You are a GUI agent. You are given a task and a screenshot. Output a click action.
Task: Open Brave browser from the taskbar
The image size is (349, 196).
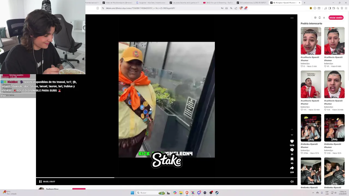coord(187,193)
